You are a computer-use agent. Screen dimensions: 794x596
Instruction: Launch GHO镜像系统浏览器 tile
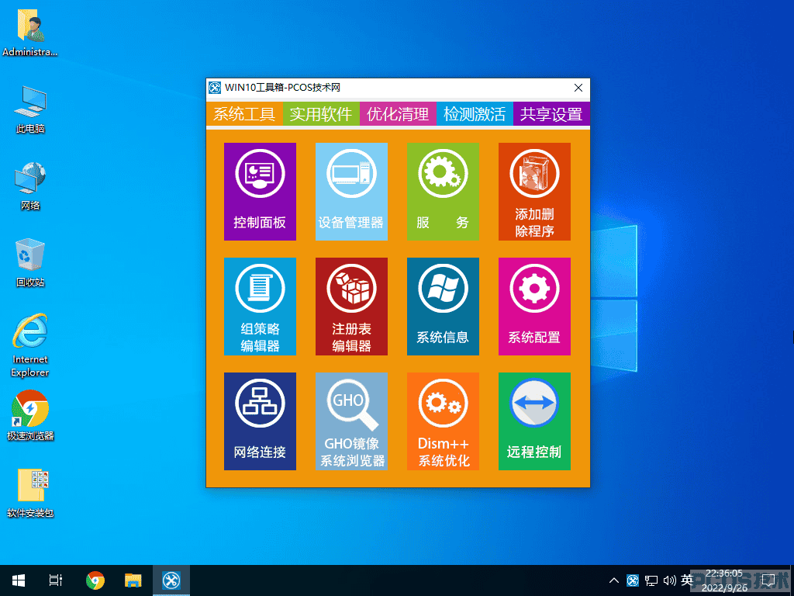tap(351, 421)
